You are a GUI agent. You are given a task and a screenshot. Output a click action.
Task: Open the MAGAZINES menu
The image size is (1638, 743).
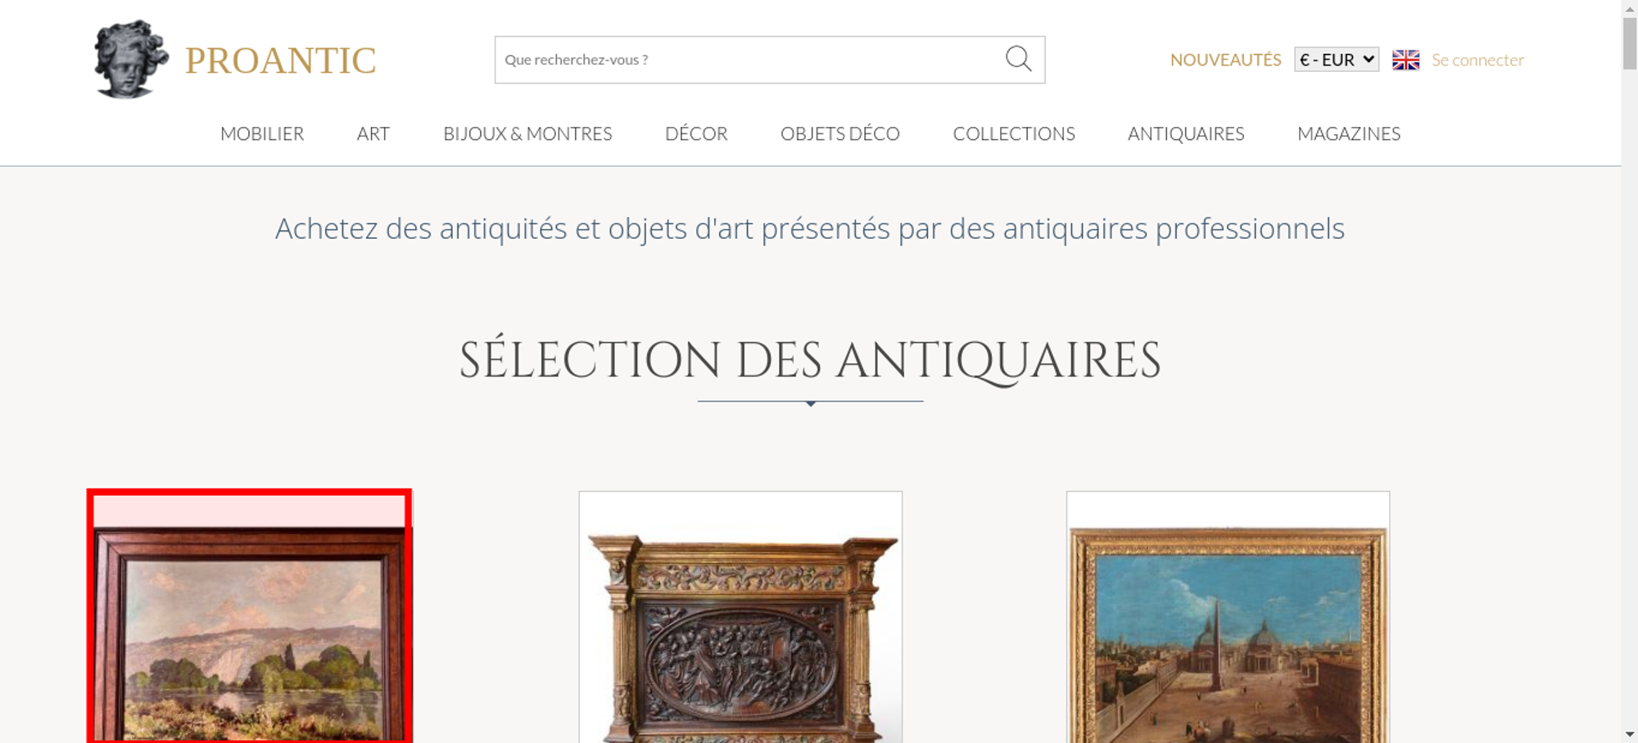(1349, 133)
